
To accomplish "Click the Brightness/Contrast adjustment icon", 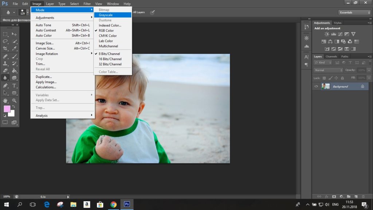I will pyautogui.click(x=327, y=34).
